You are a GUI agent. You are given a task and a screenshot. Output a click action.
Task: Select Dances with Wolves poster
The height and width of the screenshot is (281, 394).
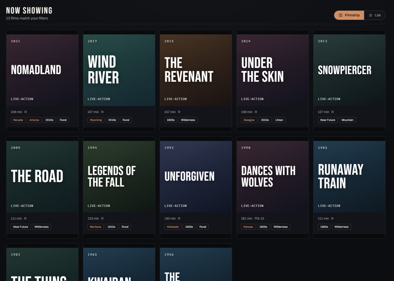pyautogui.click(x=273, y=177)
